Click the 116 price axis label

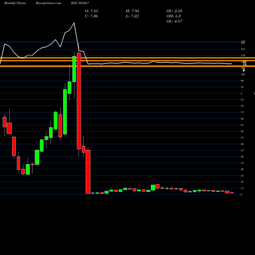pyautogui.click(x=243, y=56)
